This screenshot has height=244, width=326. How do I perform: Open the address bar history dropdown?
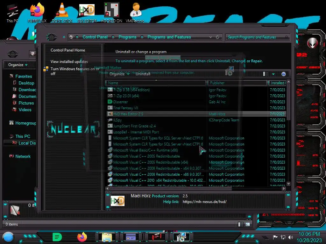tap(211, 37)
